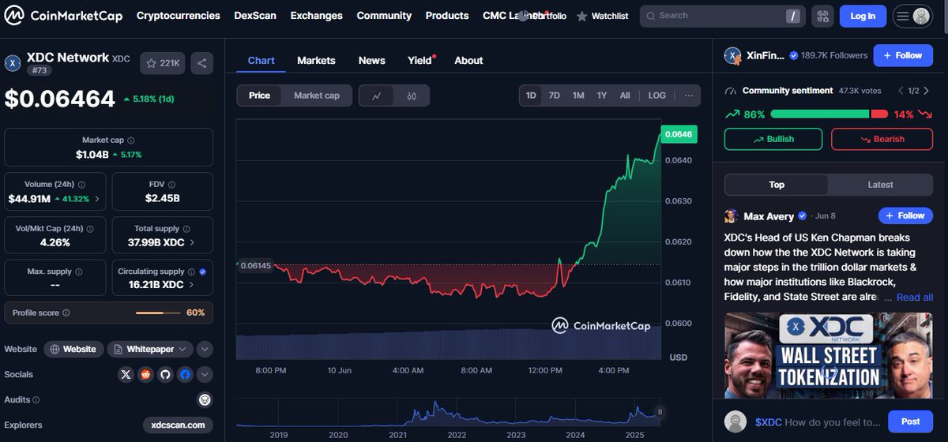Click Max Avery's avatar

click(x=732, y=216)
